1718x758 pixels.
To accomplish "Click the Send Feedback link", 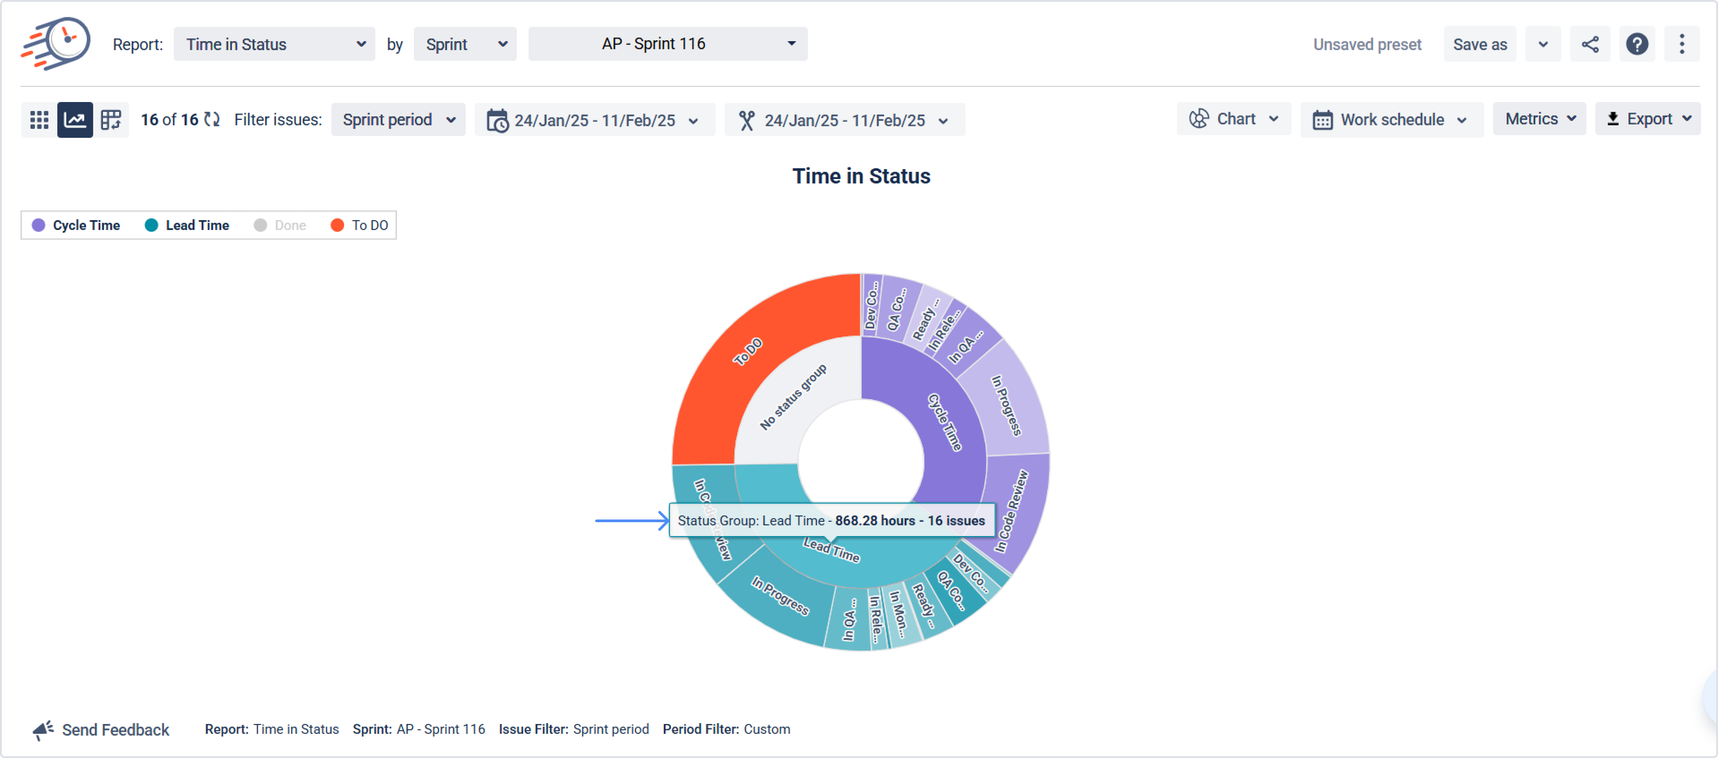I will click(x=101, y=729).
